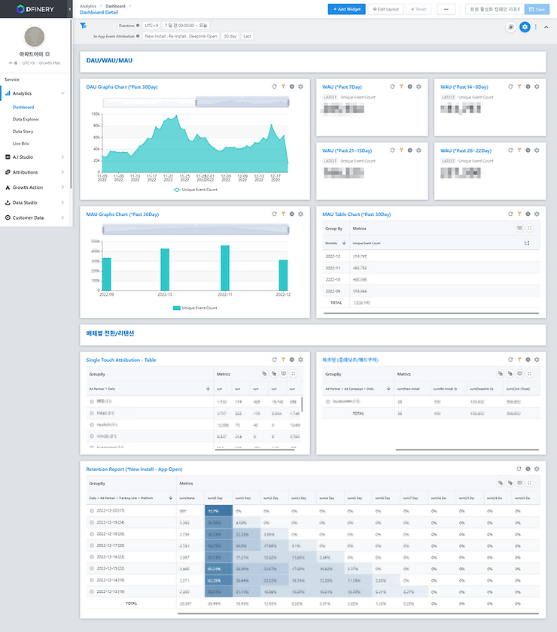Collapse the filter bar with chevron up
Screen dimensions: 557x632
point(546,27)
